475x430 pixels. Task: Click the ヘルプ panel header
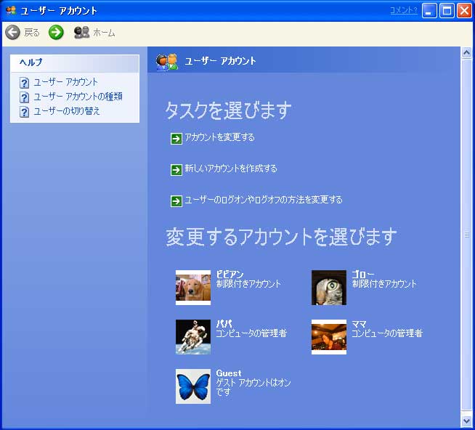(75, 63)
